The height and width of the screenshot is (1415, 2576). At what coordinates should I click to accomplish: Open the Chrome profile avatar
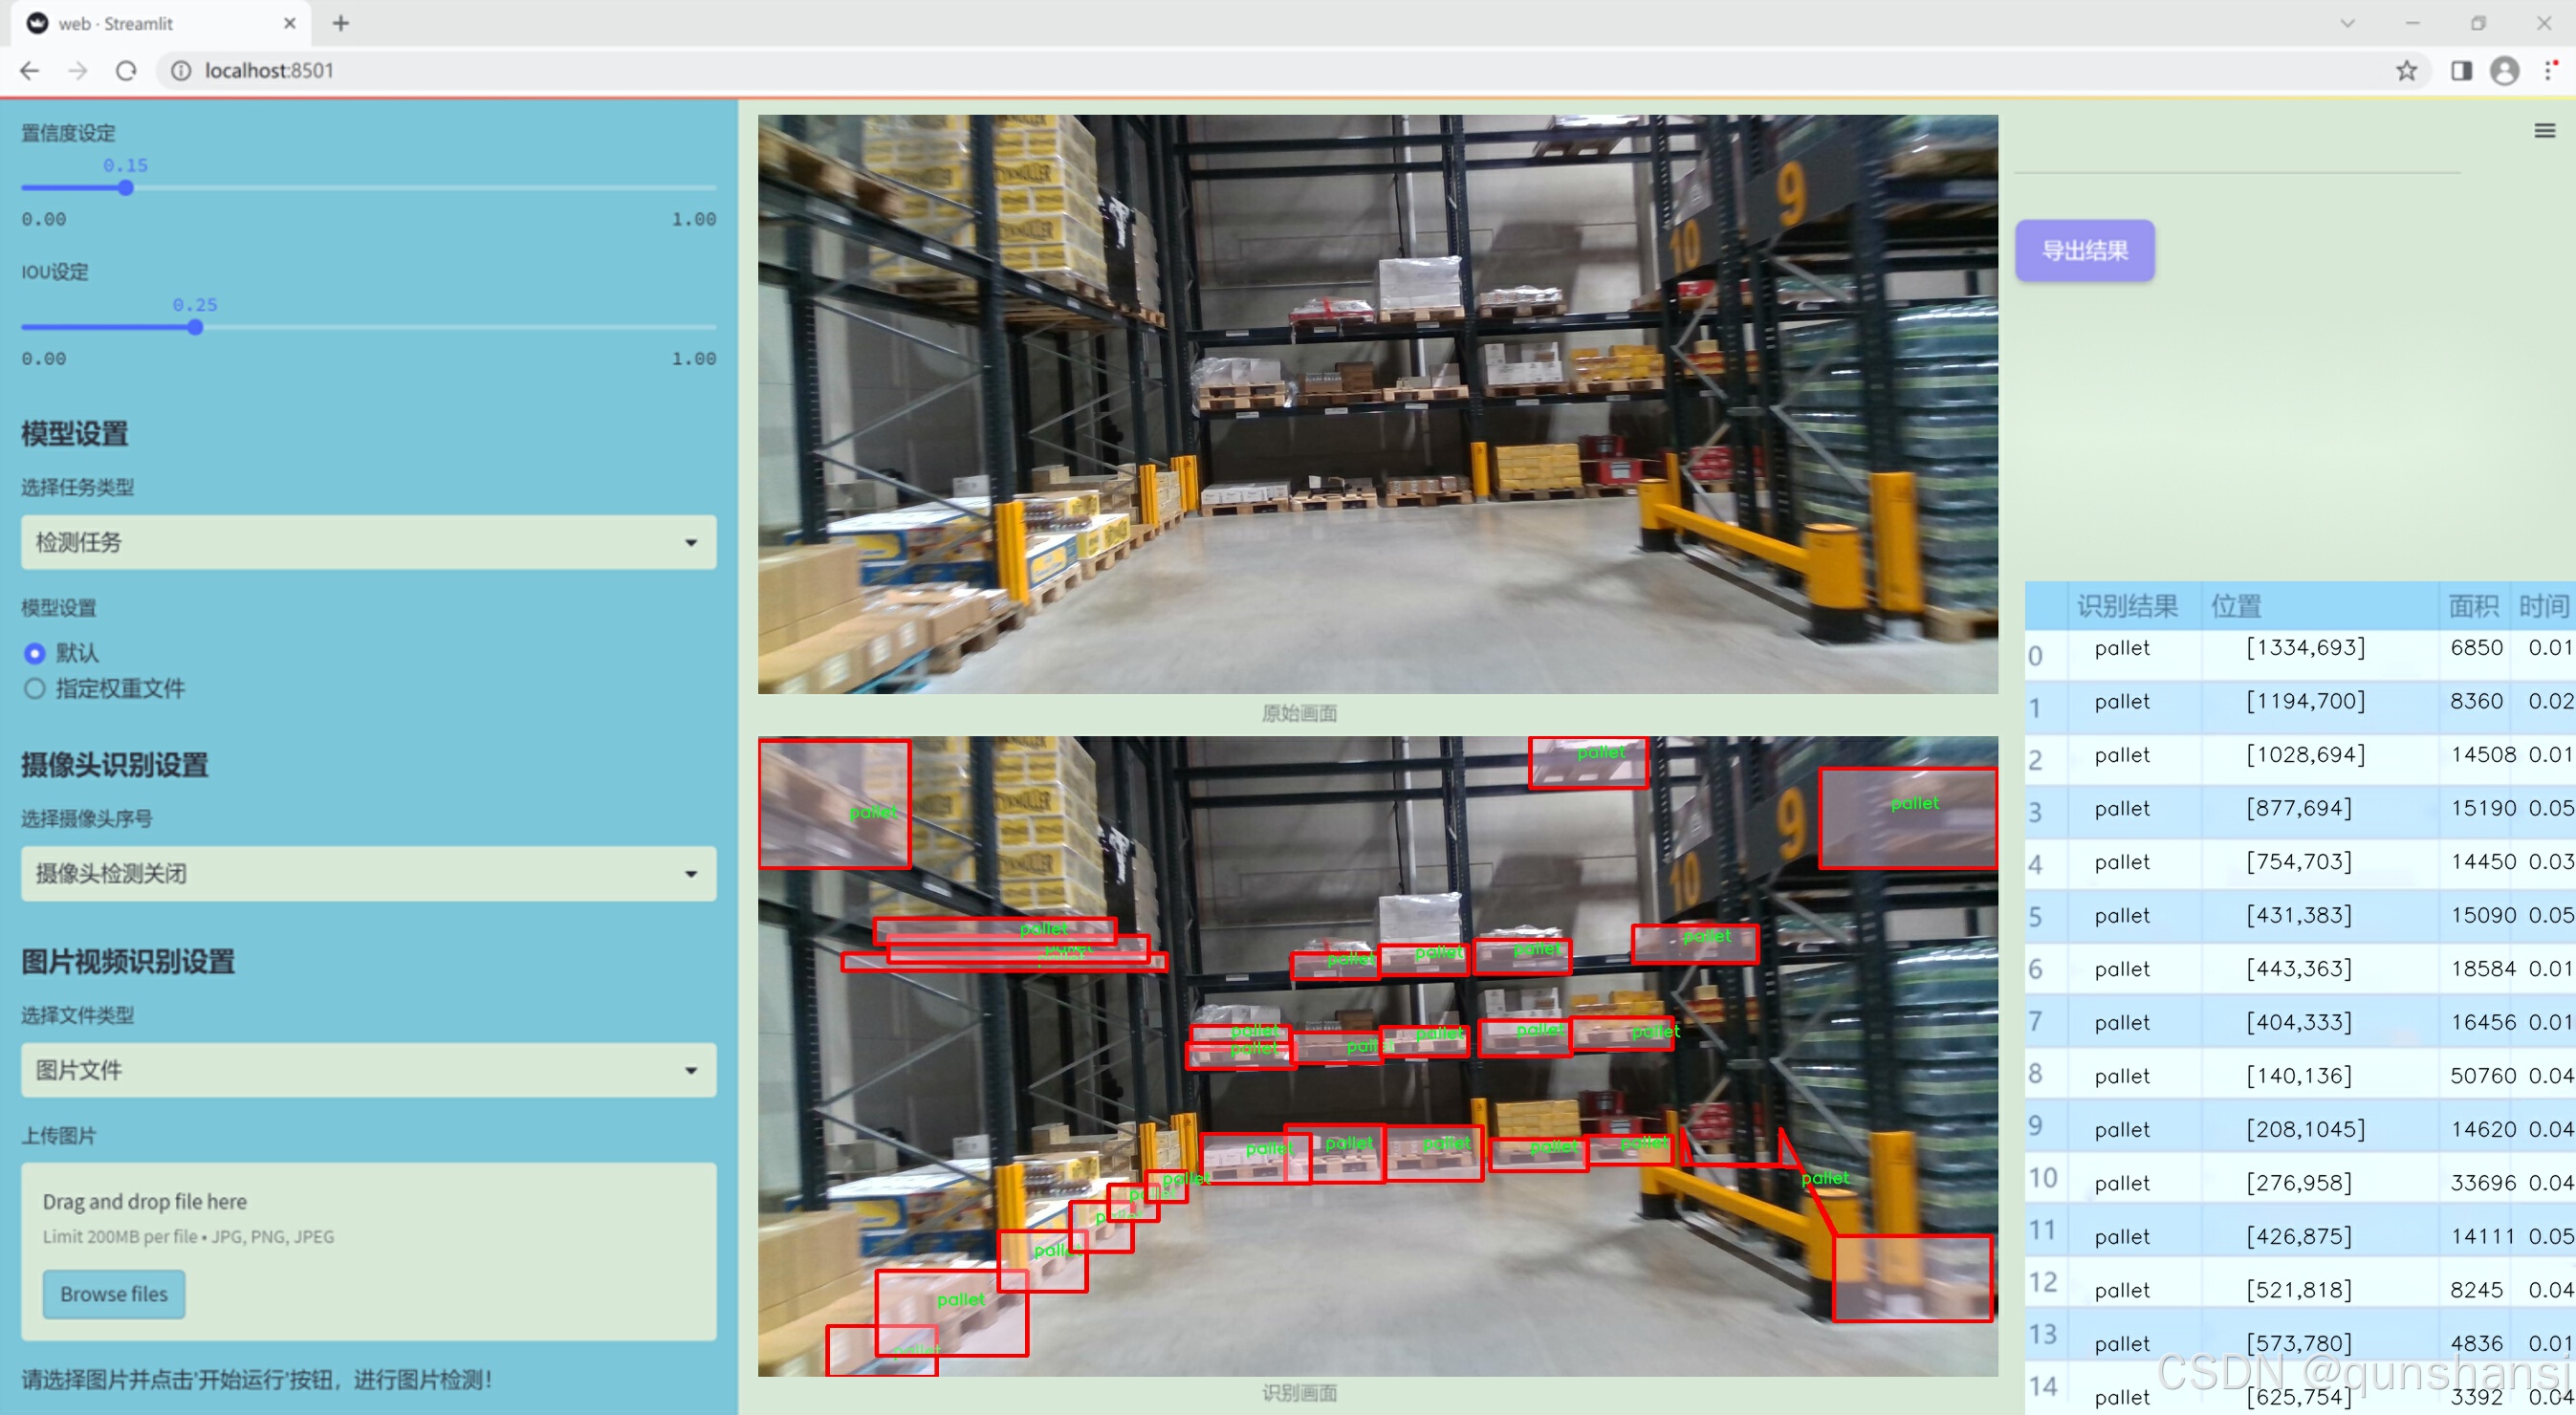[x=2504, y=71]
